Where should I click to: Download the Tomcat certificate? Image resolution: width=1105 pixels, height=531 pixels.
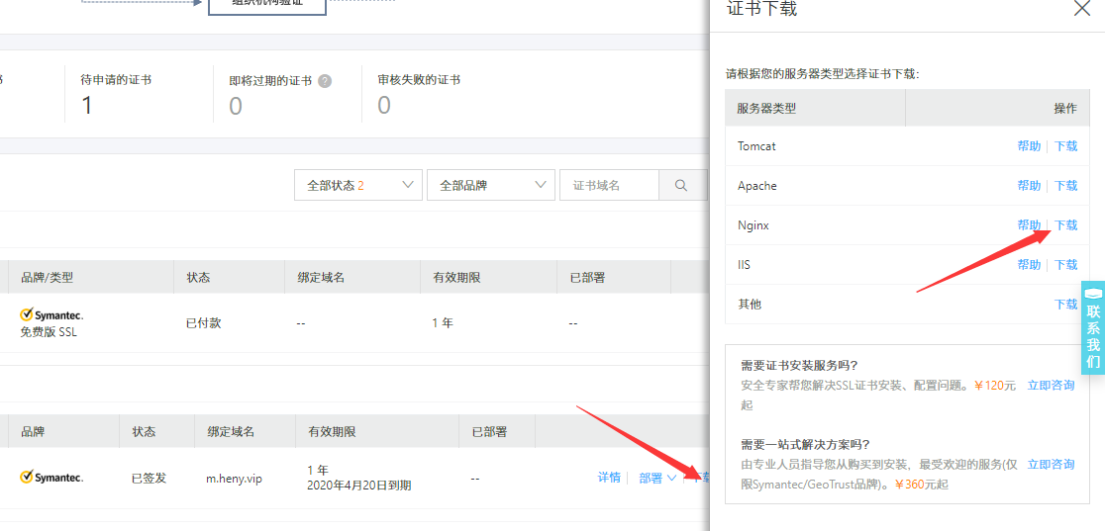1065,146
